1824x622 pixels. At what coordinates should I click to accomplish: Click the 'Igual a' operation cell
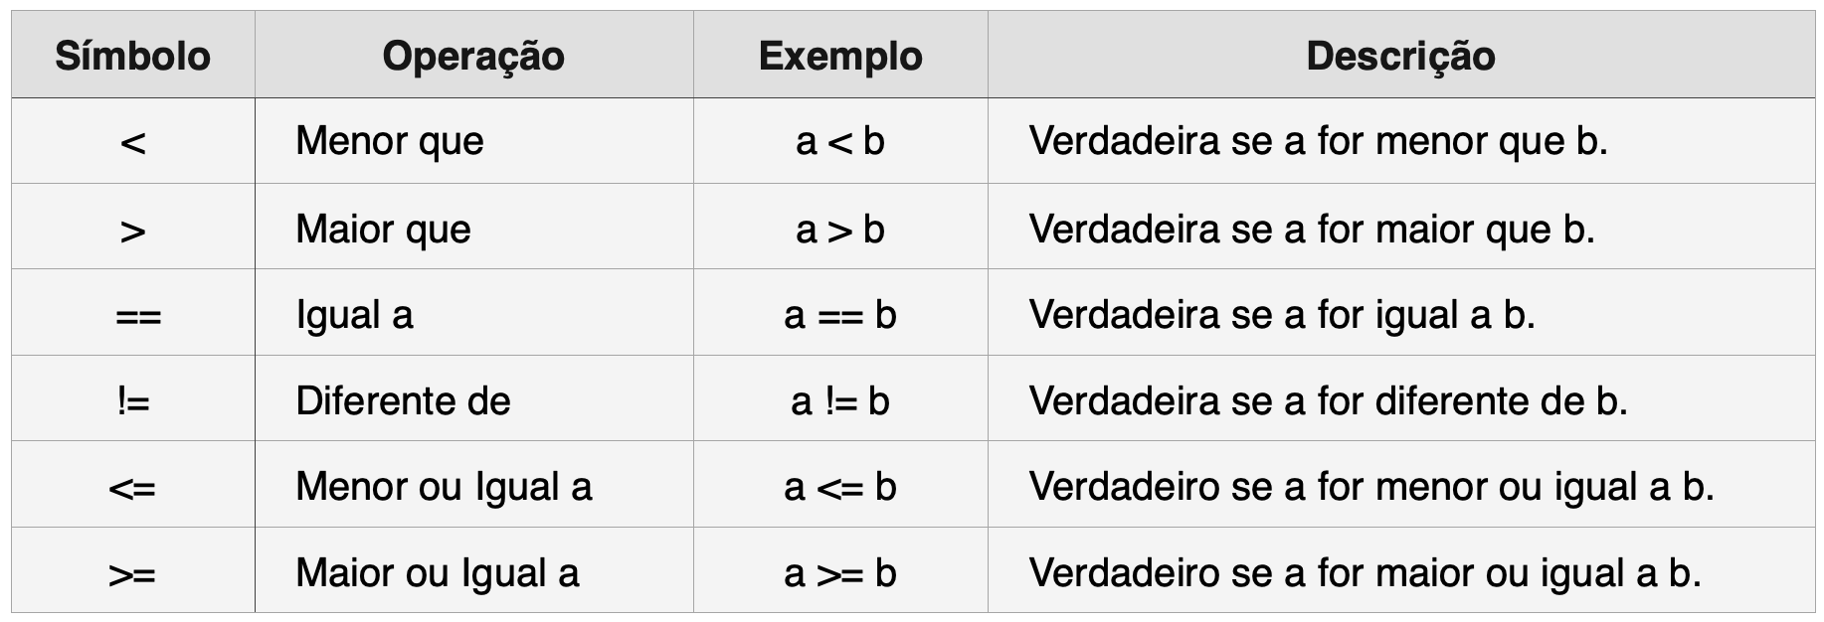tap(474, 313)
